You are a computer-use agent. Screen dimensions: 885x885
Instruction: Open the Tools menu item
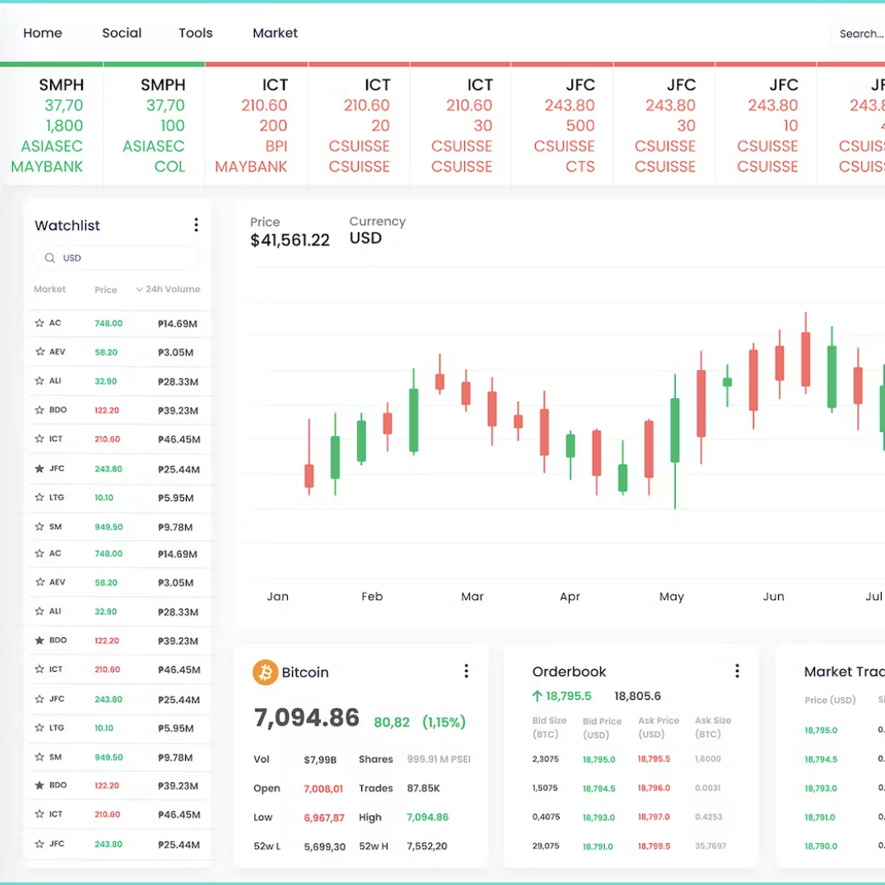click(196, 33)
